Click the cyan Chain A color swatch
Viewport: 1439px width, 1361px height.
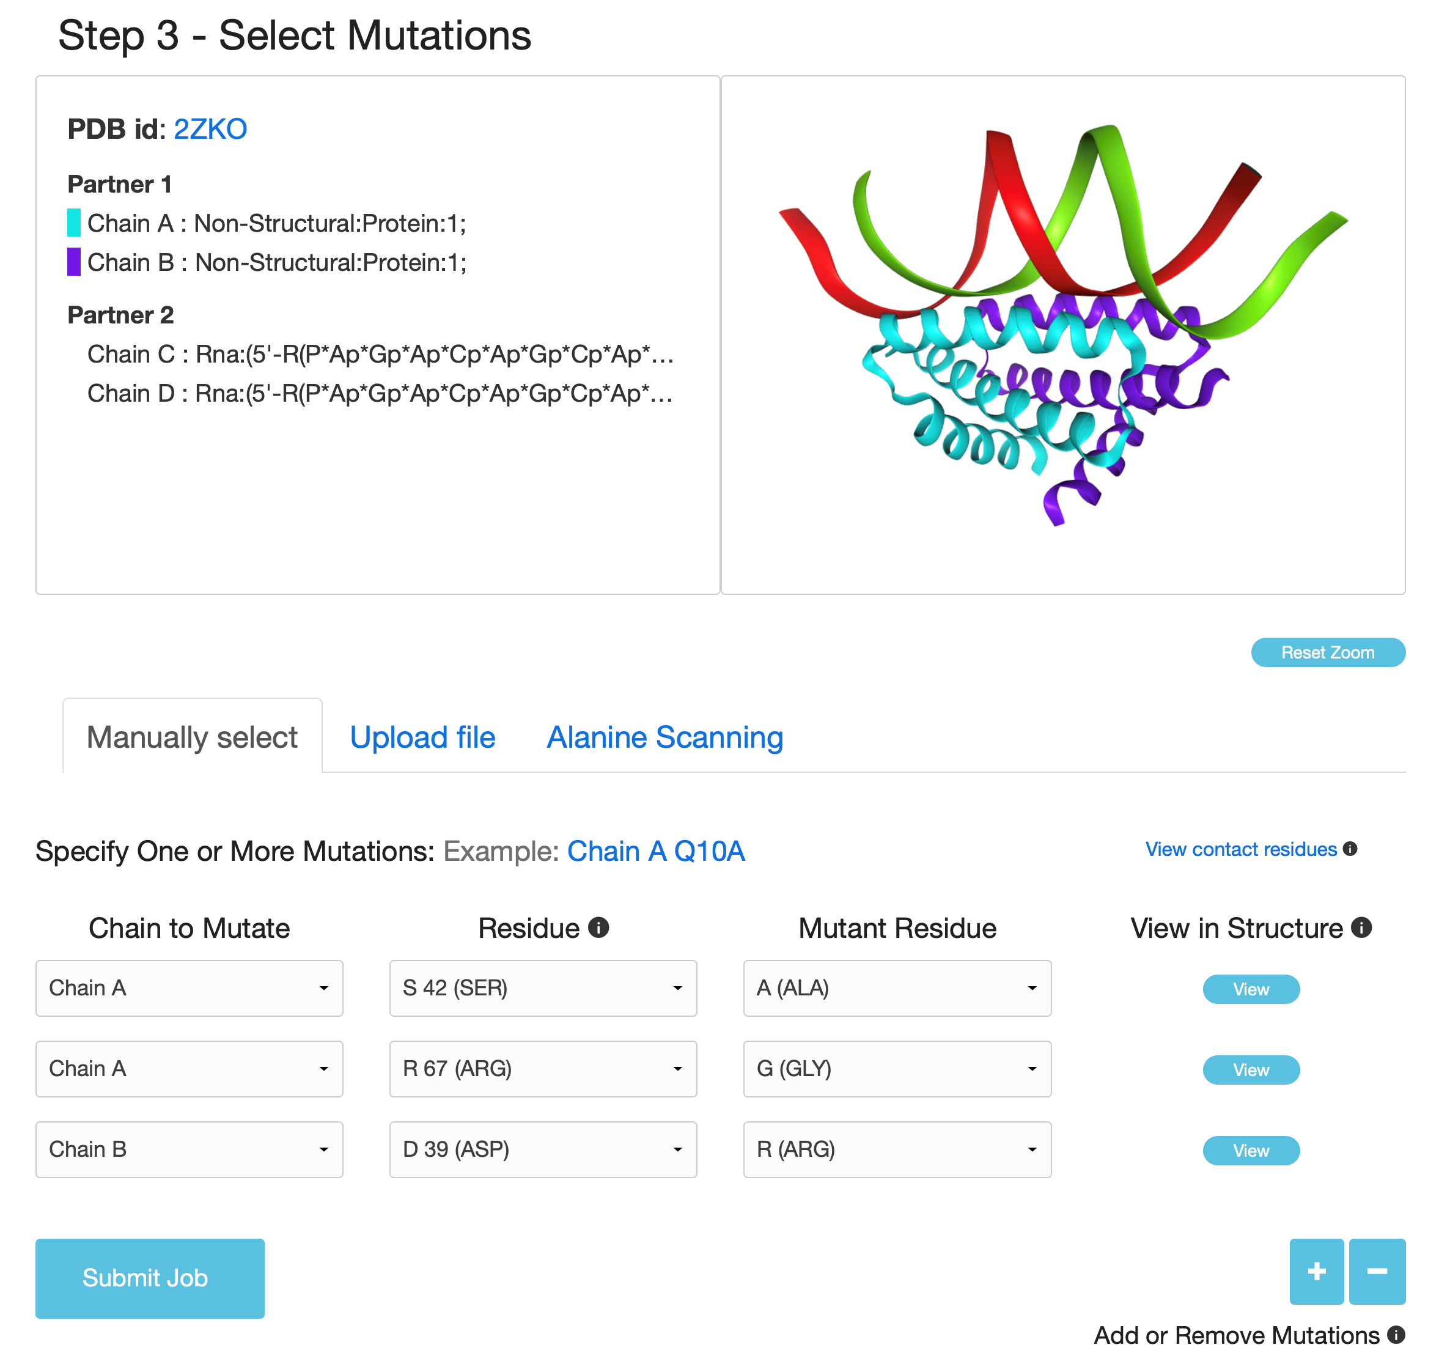click(x=74, y=223)
